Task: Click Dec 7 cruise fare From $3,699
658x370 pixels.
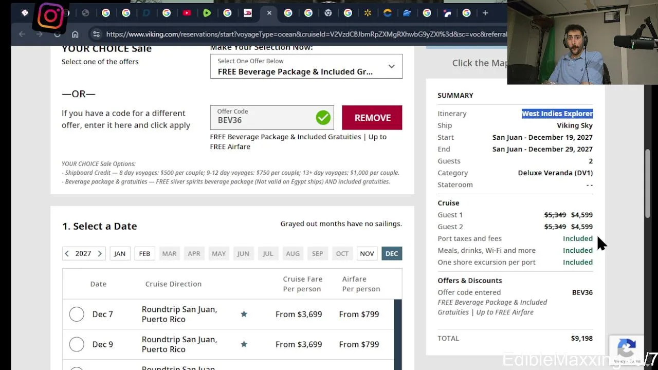Action: (x=299, y=314)
